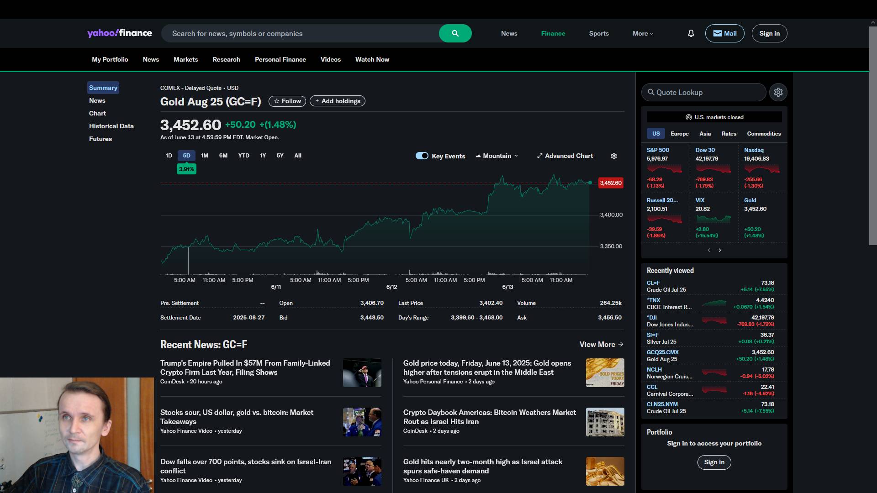Select the 1M chart range
The width and height of the screenshot is (877, 493).
(x=205, y=156)
